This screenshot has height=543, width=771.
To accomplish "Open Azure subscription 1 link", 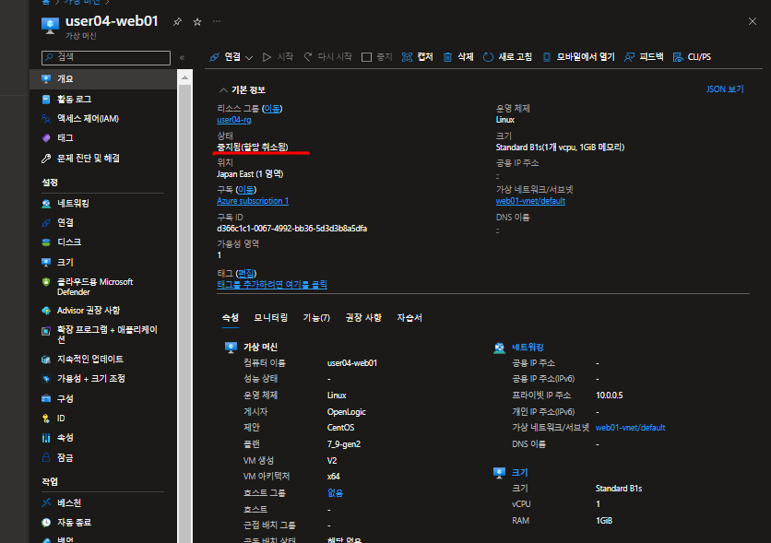I will click(x=253, y=201).
